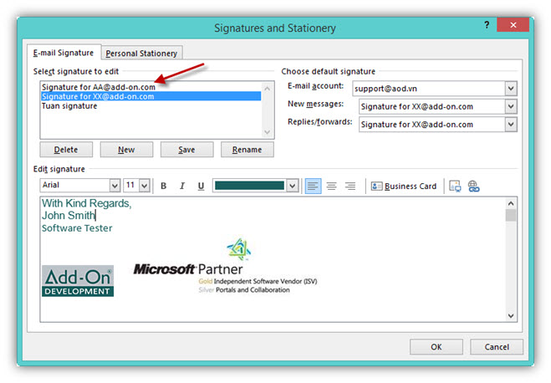Screen dimensions: 551x383
Task: Select the Add-On Development logo image
Action: pos(78,281)
